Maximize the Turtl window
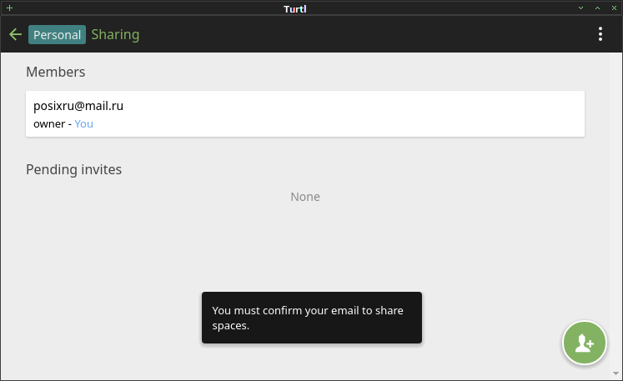This screenshot has height=381, width=623. 598,8
